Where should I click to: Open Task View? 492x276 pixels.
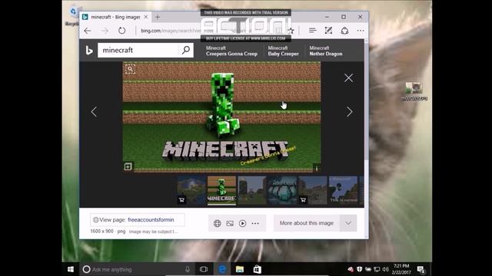click(x=204, y=269)
